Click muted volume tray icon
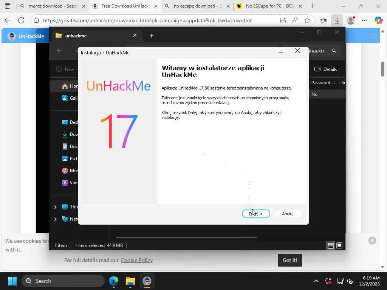This screenshot has width=387, height=290. tap(350, 281)
